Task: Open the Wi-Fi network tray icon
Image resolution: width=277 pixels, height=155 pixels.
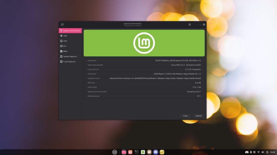Action: pos(259,152)
